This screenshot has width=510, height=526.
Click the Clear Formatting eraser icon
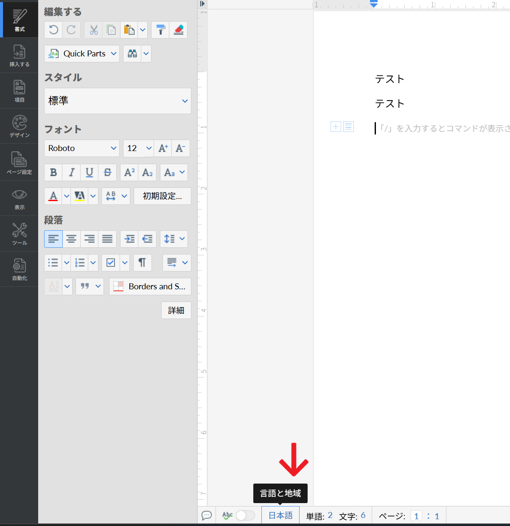coord(178,30)
